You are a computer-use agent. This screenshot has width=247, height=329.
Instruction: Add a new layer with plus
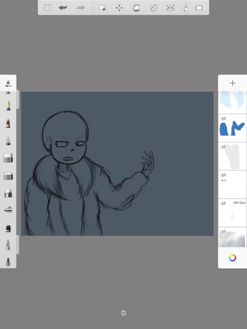click(232, 83)
